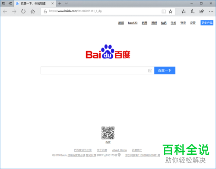Click the address bar URL
The image size is (216, 169).
click(x=75, y=11)
